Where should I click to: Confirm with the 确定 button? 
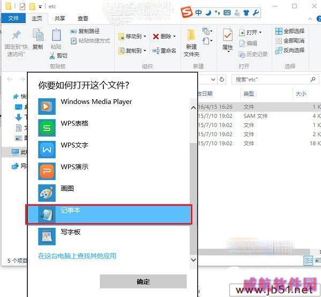click(143, 281)
